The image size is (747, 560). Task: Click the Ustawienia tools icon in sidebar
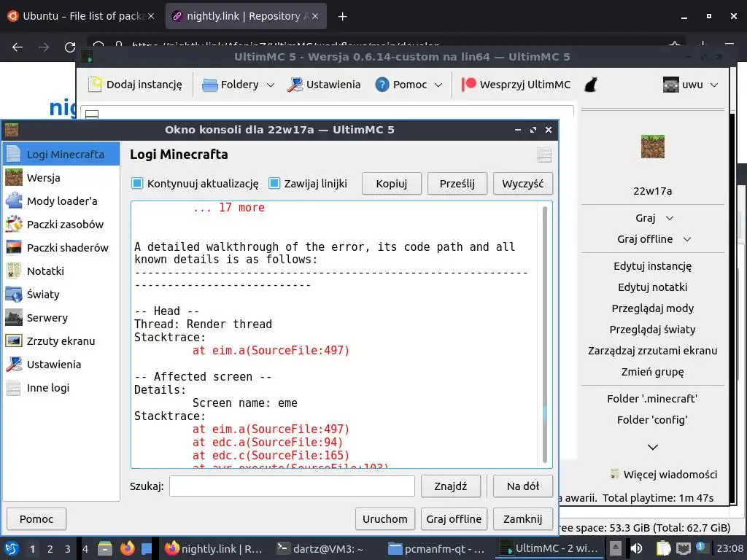pos(14,365)
